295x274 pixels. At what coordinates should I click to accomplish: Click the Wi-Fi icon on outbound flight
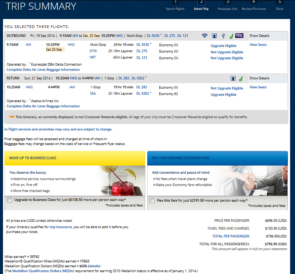coord(205,36)
